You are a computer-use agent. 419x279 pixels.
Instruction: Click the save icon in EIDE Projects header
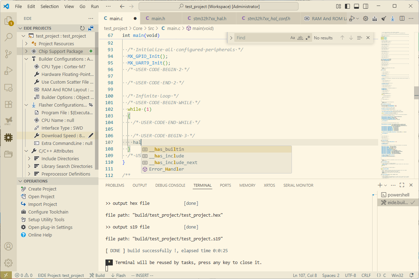tap(91, 28)
